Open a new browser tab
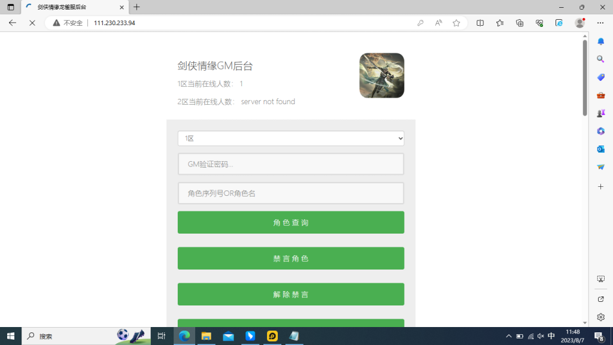 coord(138,8)
